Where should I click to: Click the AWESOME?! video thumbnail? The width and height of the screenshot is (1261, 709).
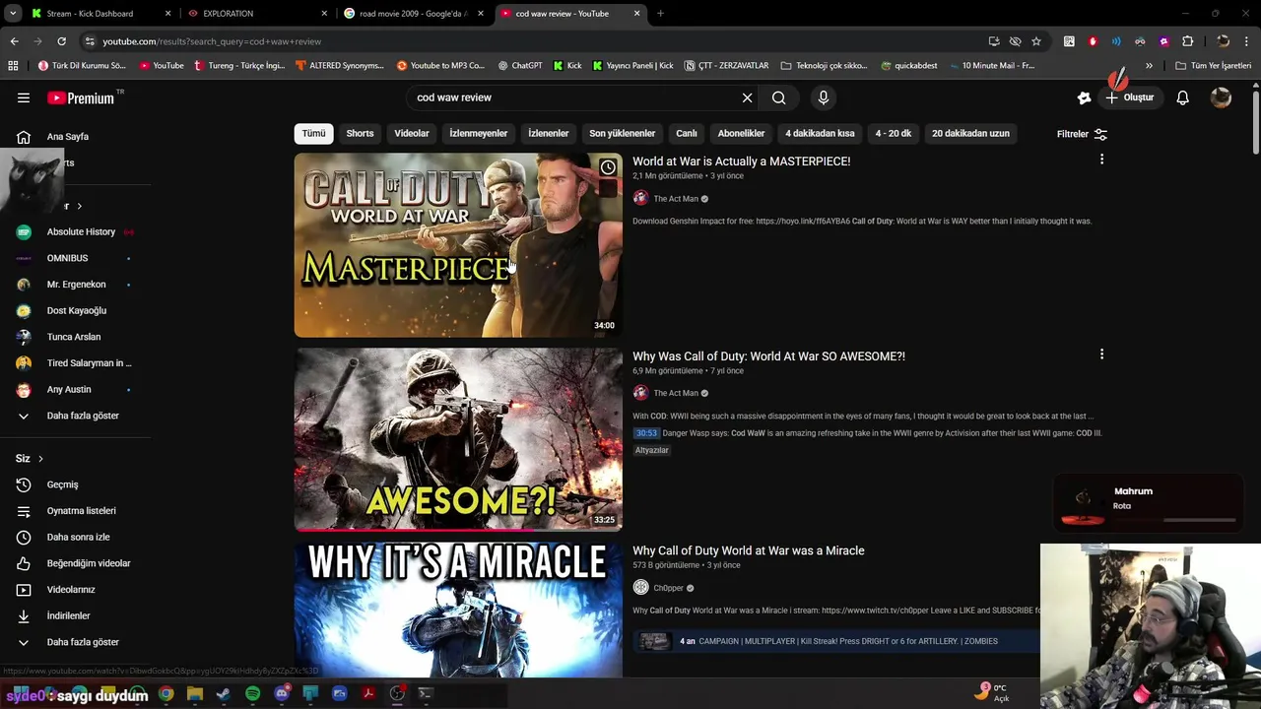coord(458,439)
